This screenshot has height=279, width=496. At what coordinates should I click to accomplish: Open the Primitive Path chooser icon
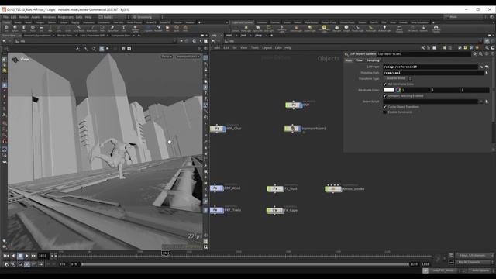click(x=487, y=73)
